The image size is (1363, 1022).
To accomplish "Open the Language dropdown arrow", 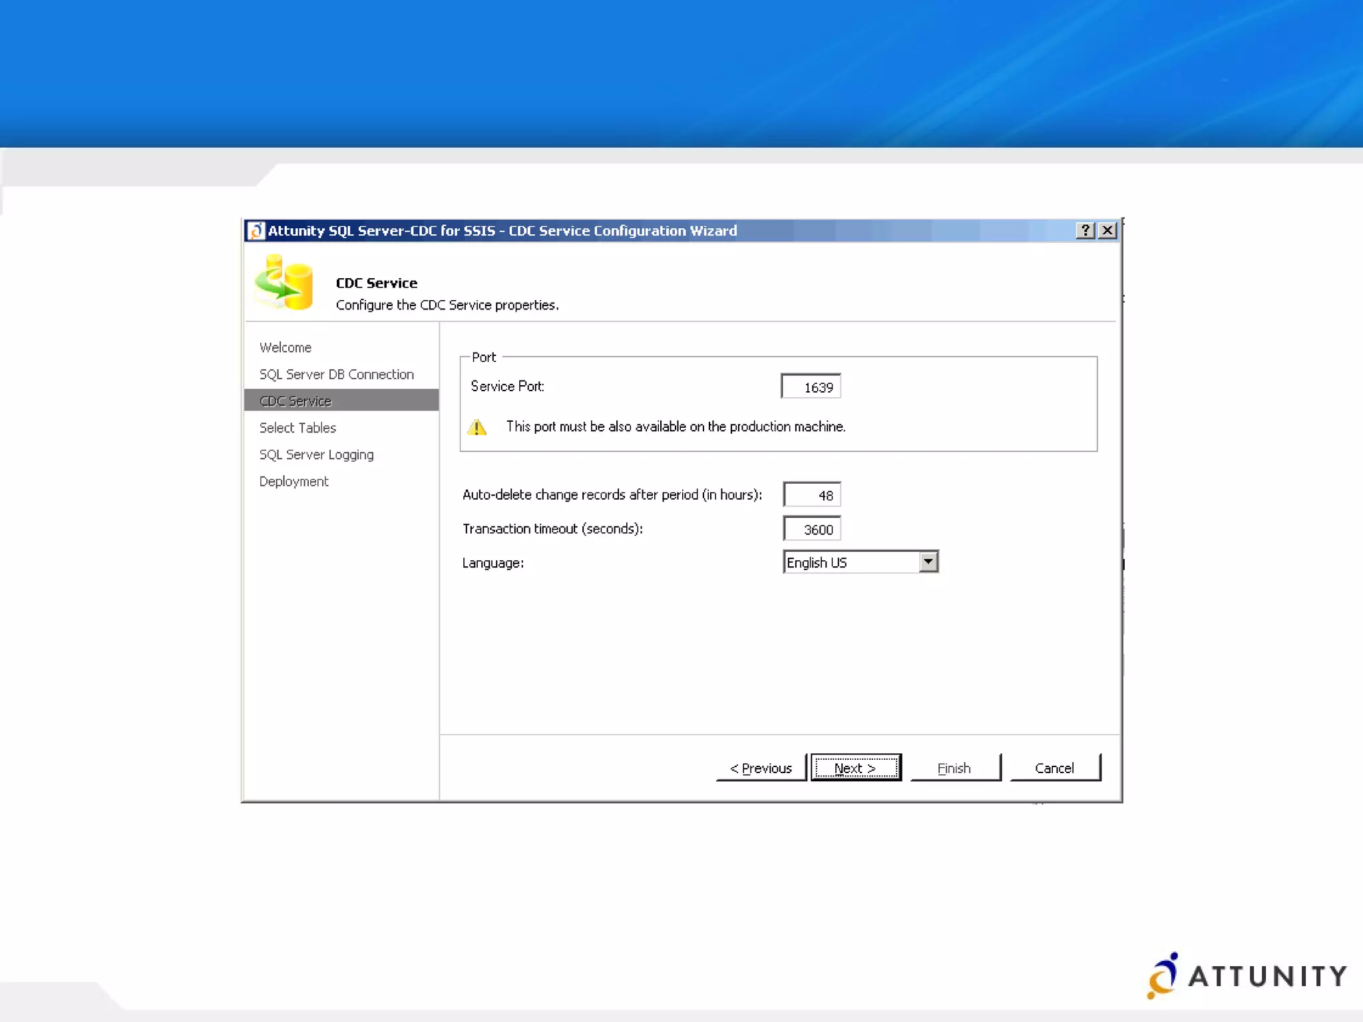I will pos(928,562).
